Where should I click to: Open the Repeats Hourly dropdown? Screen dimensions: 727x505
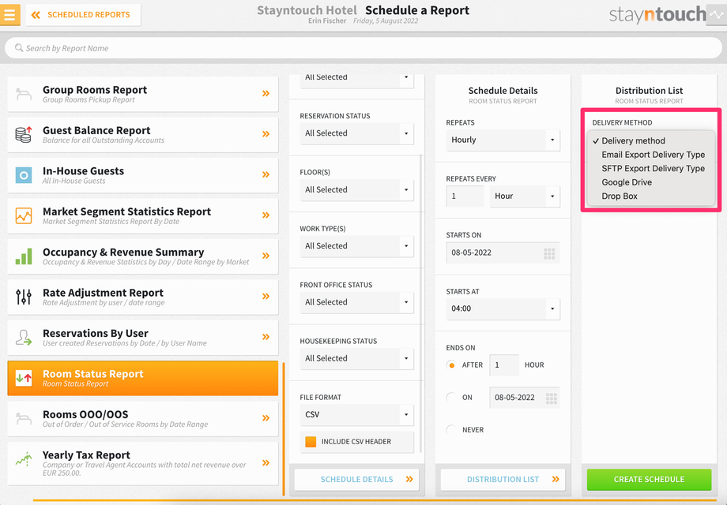point(503,140)
